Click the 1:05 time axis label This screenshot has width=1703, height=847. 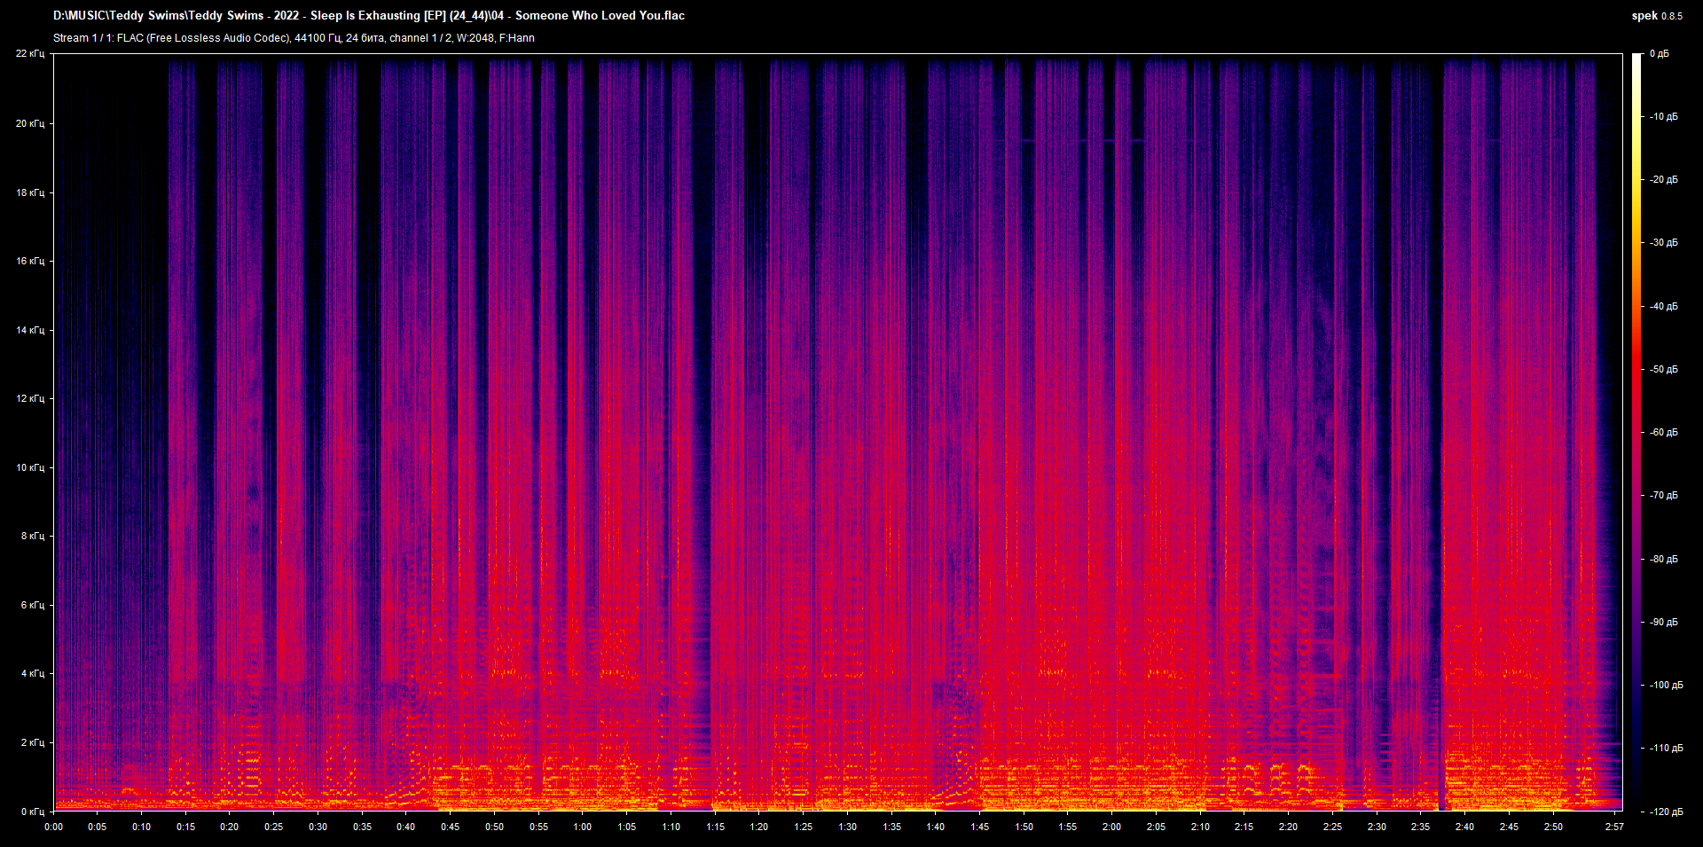(627, 827)
